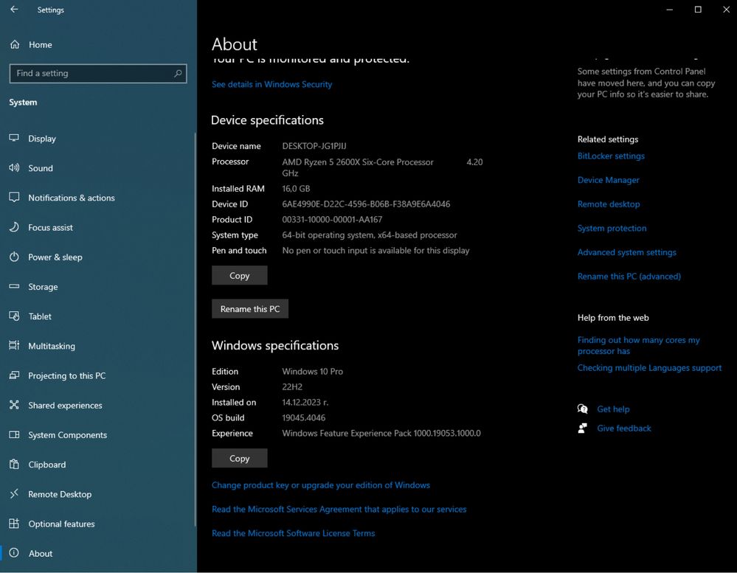
Task: Click the Display monitor icon
Action: click(14, 138)
